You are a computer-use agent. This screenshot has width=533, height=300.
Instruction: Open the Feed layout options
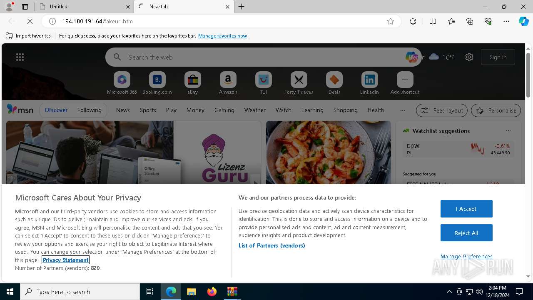pos(442,110)
